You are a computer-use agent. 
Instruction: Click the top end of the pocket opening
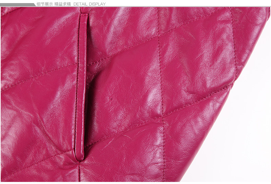coord(83,15)
